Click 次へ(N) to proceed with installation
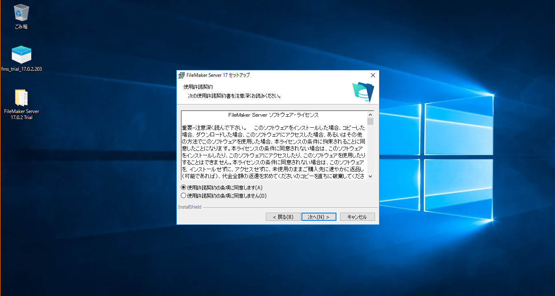555x296 pixels. click(319, 216)
